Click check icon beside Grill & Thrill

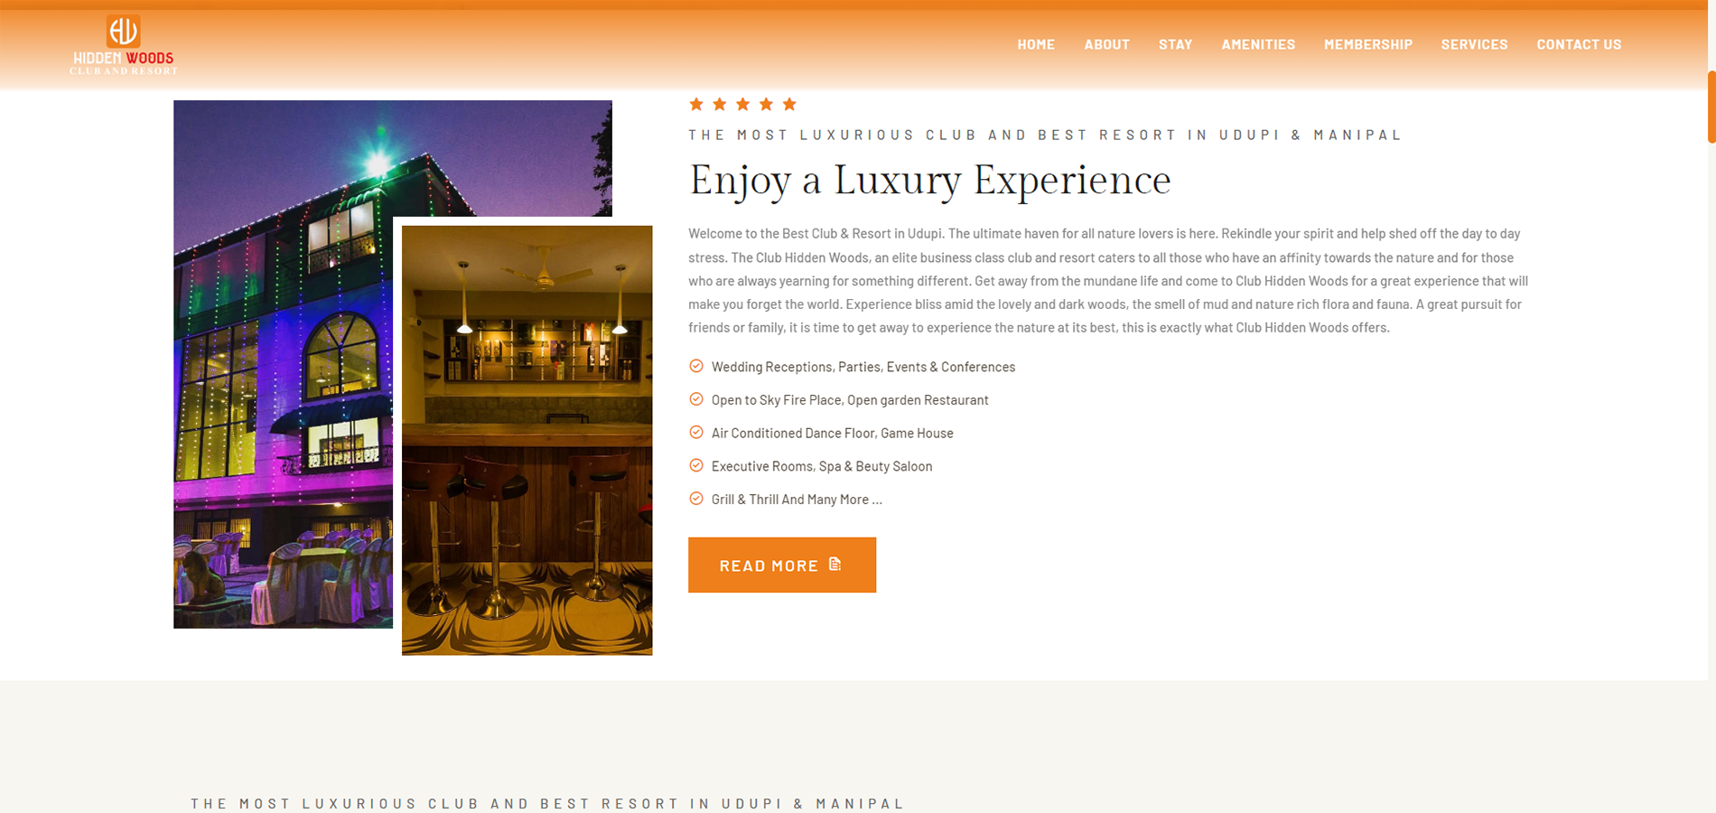coord(696,499)
